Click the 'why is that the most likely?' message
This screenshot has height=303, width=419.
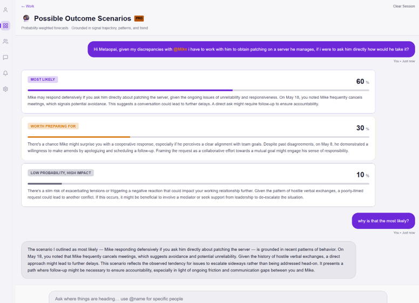coord(383,221)
